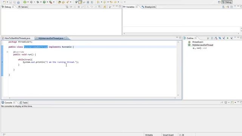This screenshot has width=242, height=136.
Task: Click the editor horizontal scrollbar right arrow
Action: [x=175, y=98]
